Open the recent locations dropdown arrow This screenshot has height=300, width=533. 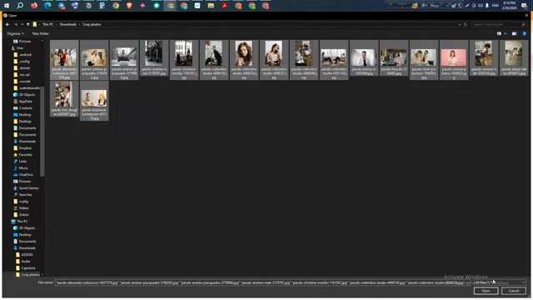tap(22, 24)
